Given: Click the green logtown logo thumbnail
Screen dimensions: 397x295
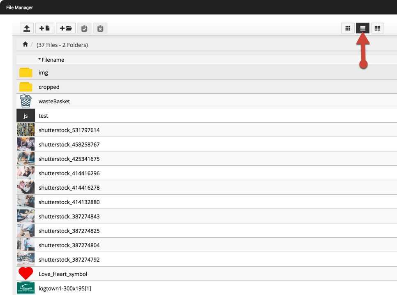Looking at the screenshot, I should (x=26, y=288).
